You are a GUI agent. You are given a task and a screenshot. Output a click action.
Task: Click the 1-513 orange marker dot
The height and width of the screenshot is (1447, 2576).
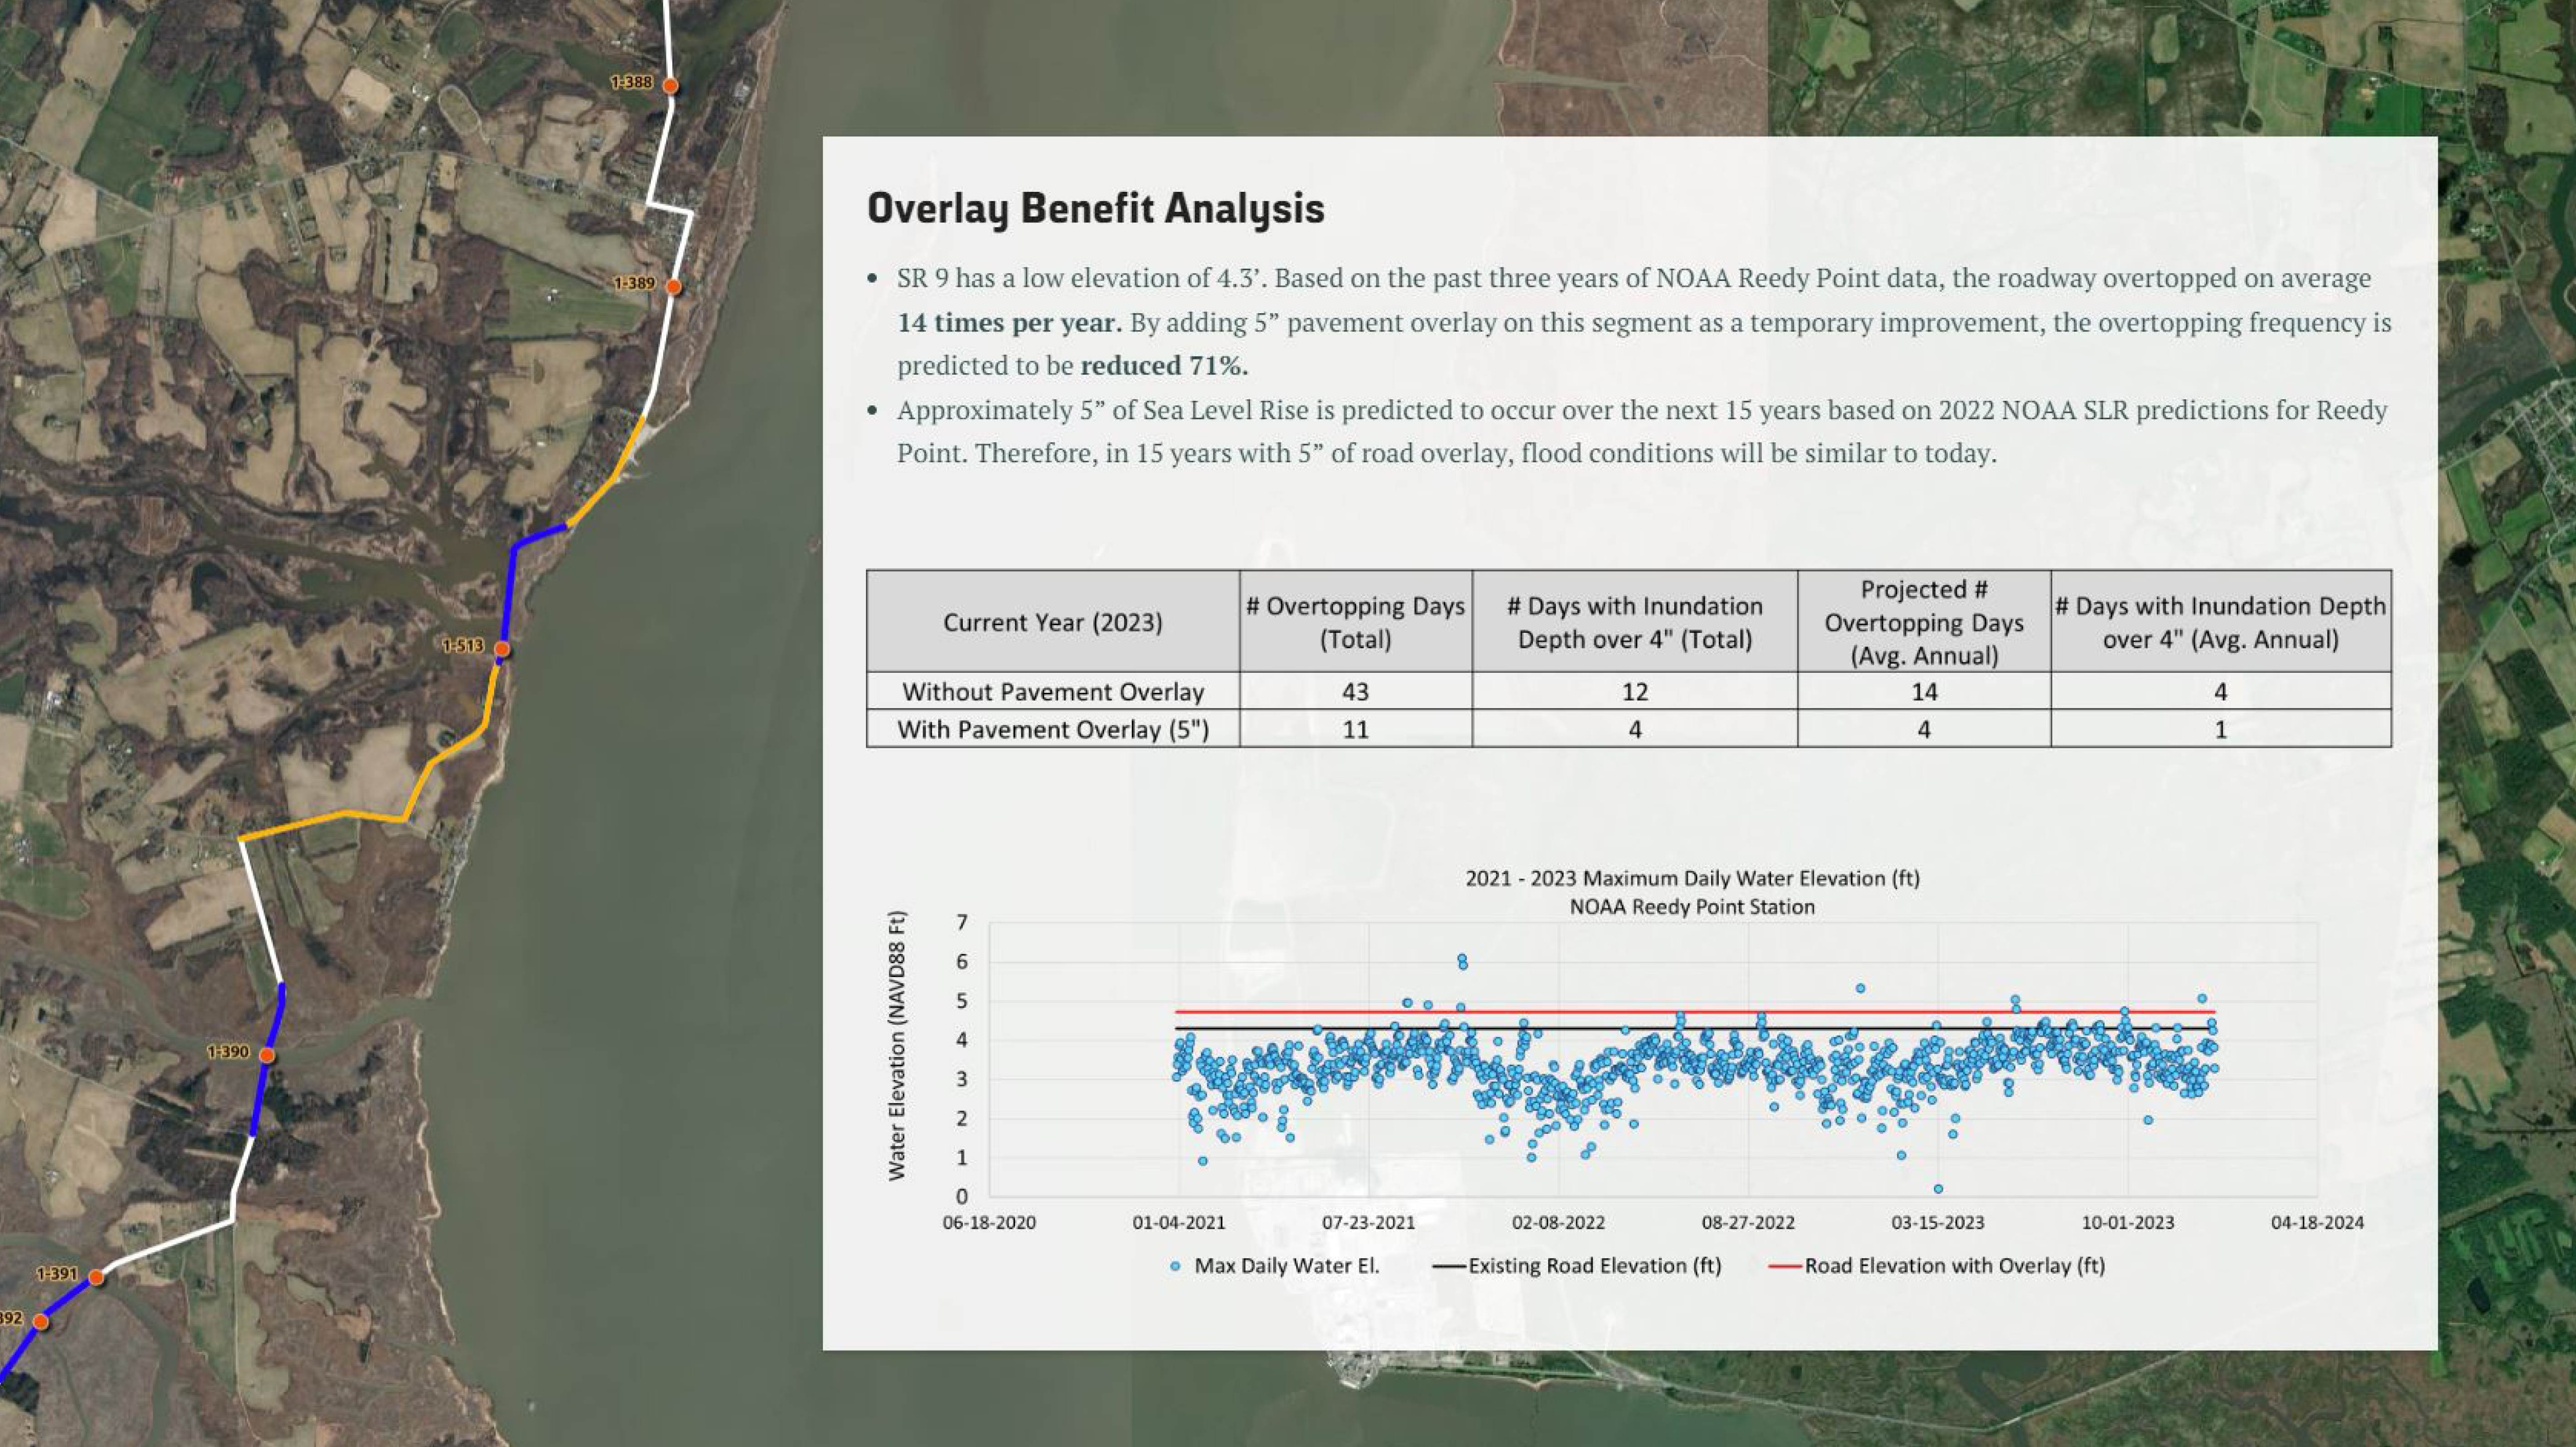pyautogui.click(x=502, y=649)
